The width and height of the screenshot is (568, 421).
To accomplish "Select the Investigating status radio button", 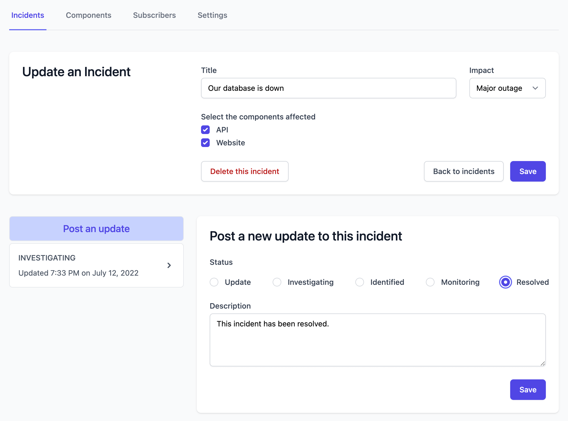I will (x=277, y=282).
